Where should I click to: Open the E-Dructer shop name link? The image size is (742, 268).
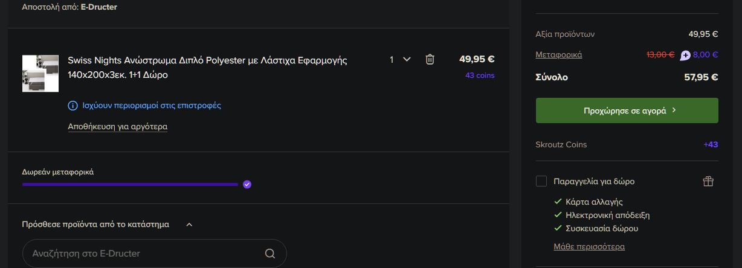[99, 7]
